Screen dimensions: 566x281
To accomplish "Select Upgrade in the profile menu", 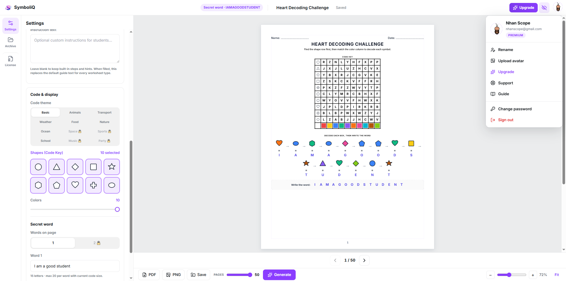I will [524, 72].
